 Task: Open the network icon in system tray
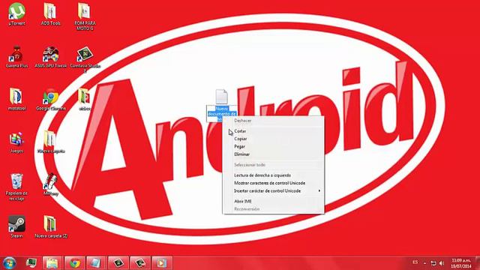click(x=433, y=263)
